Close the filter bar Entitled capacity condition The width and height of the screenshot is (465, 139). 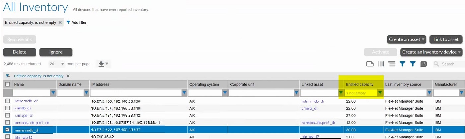click(x=68, y=76)
